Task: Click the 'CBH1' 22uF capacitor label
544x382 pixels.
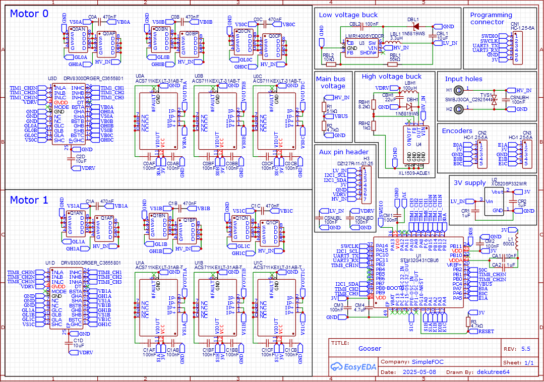Action: 388,95
